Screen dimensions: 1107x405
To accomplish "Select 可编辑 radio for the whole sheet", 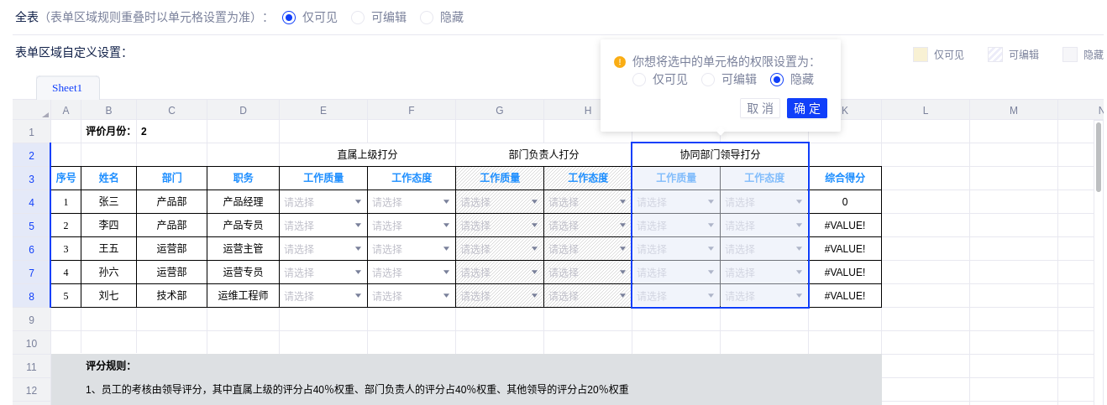I will coord(358,18).
